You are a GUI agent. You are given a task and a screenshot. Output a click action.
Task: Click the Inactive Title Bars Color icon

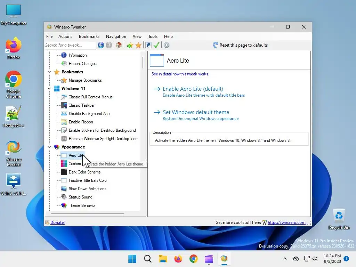pyautogui.click(x=64, y=180)
